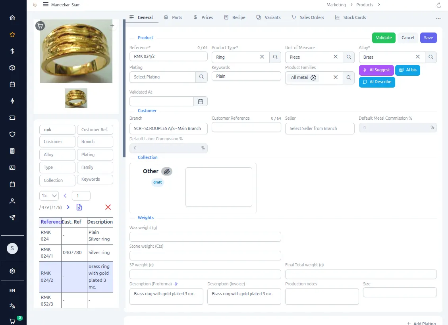Open the ID card sidebar icon

coord(12,168)
